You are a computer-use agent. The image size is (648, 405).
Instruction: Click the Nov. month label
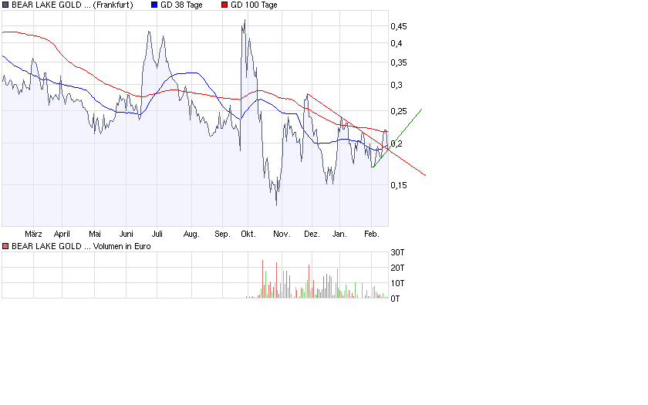[282, 235]
